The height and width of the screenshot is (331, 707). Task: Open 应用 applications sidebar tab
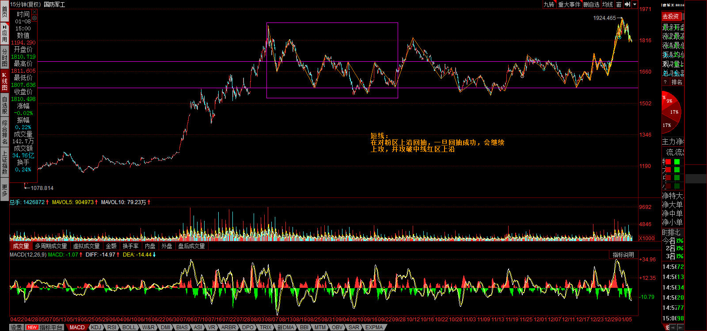[4, 33]
